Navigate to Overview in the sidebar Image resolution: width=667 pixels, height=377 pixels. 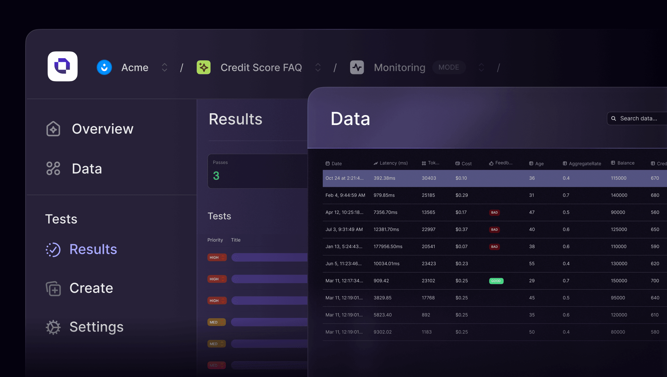103,129
